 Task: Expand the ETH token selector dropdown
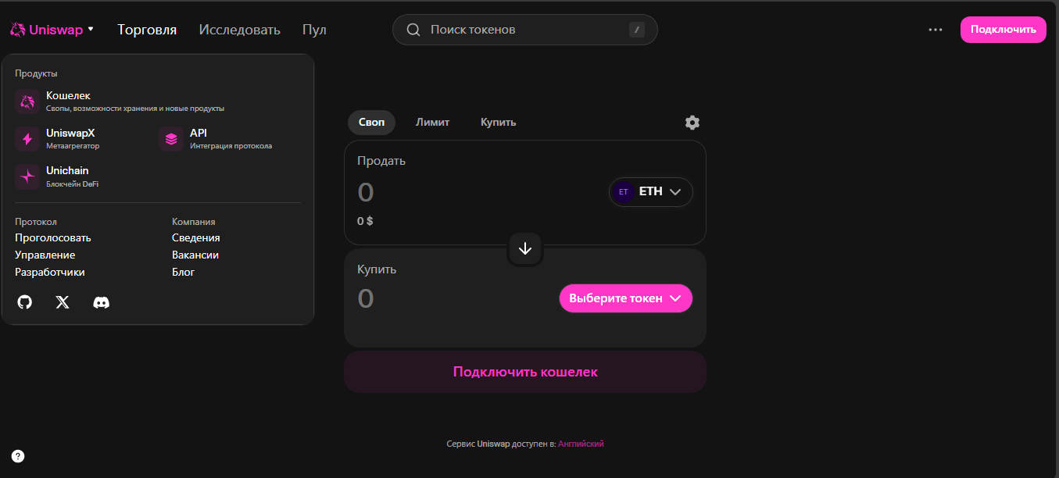point(651,191)
